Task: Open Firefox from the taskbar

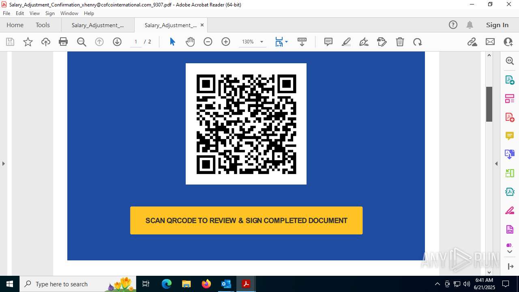Action: coord(206,284)
